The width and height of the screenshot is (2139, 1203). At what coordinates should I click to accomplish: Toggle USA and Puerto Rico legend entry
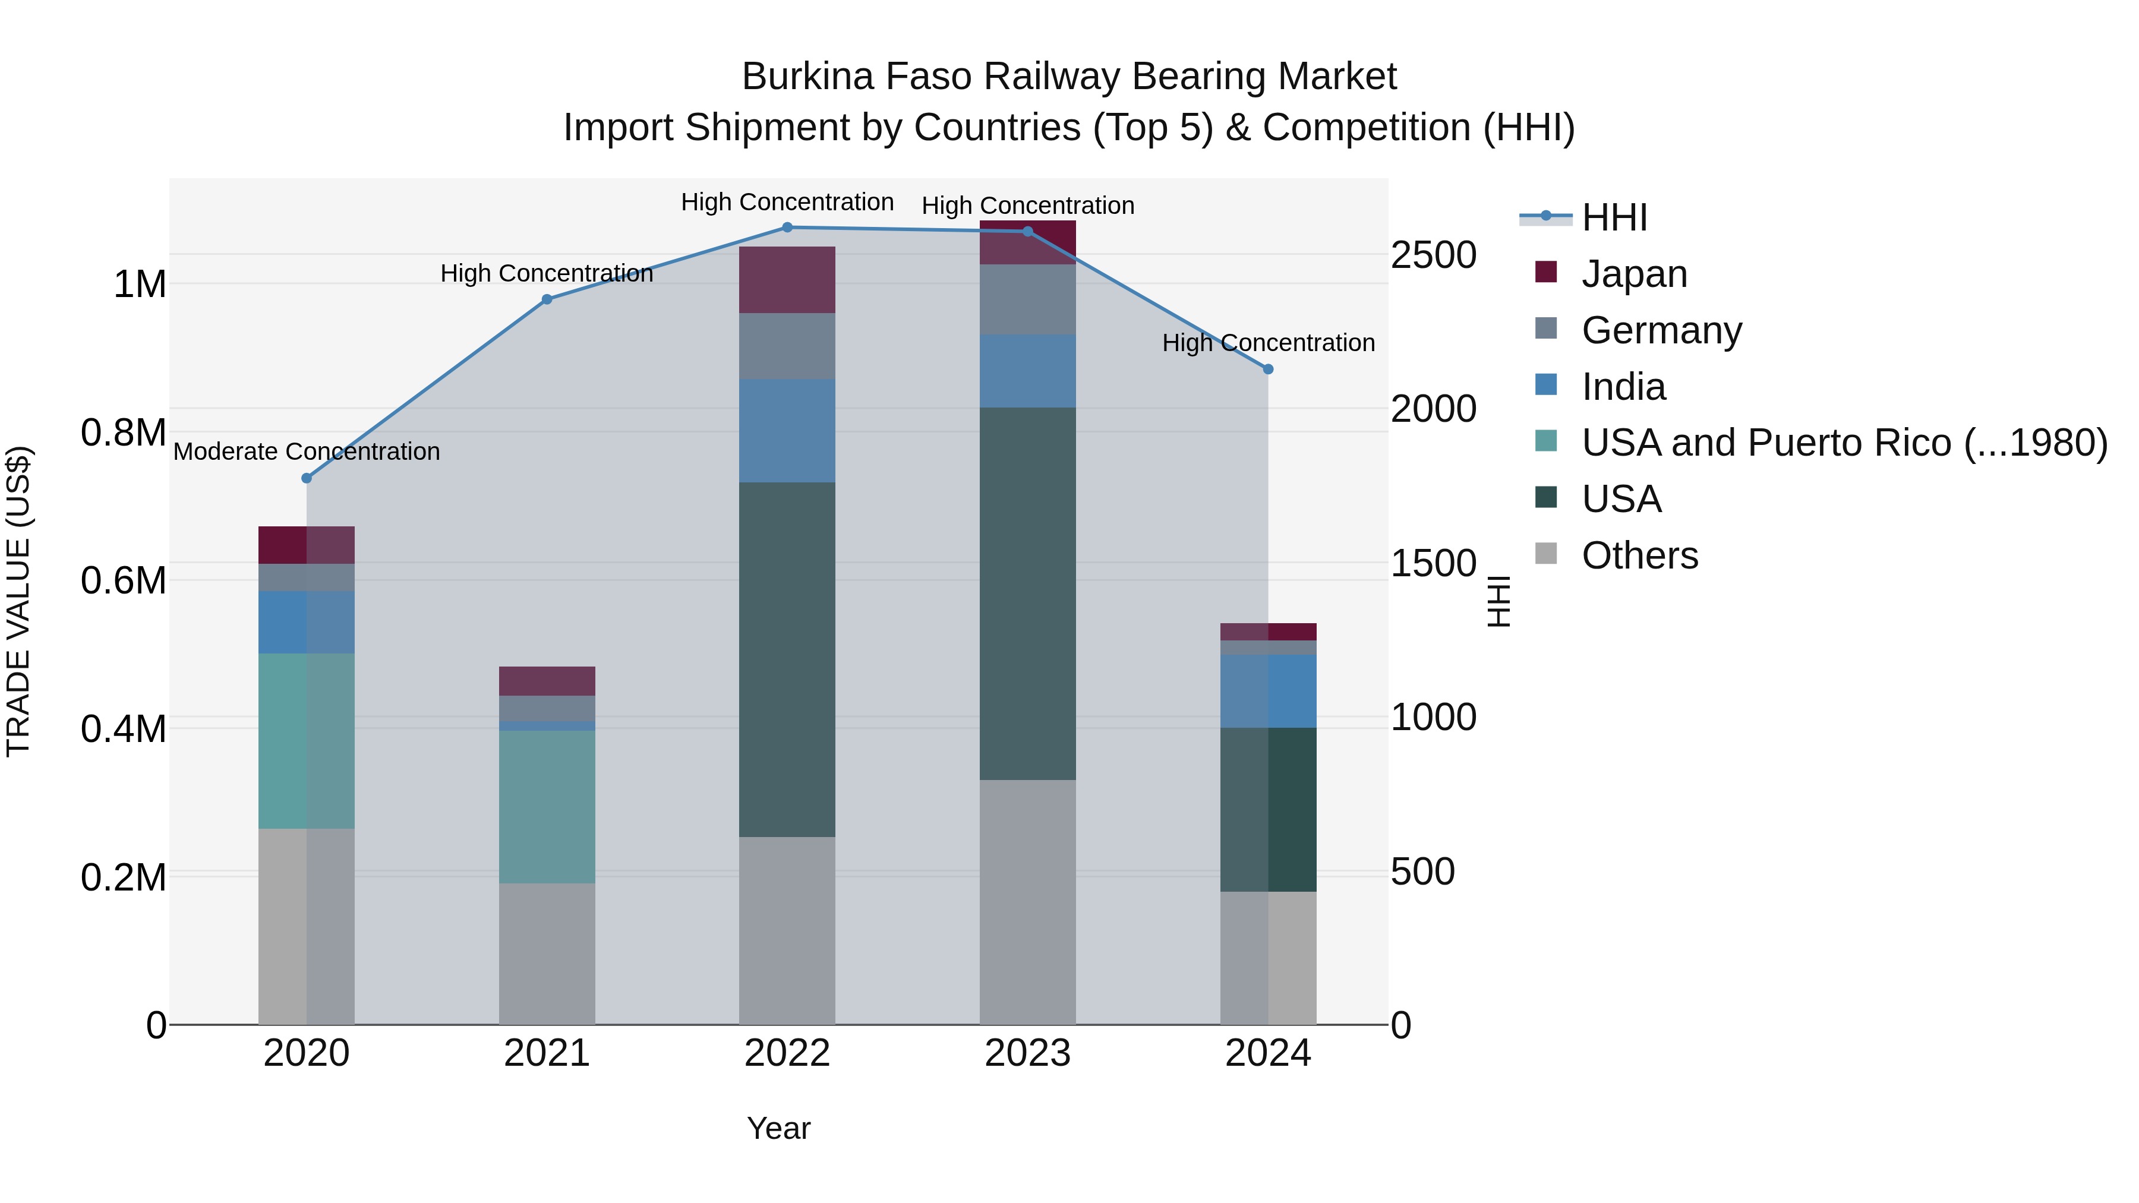click(x=1822, y=443)
